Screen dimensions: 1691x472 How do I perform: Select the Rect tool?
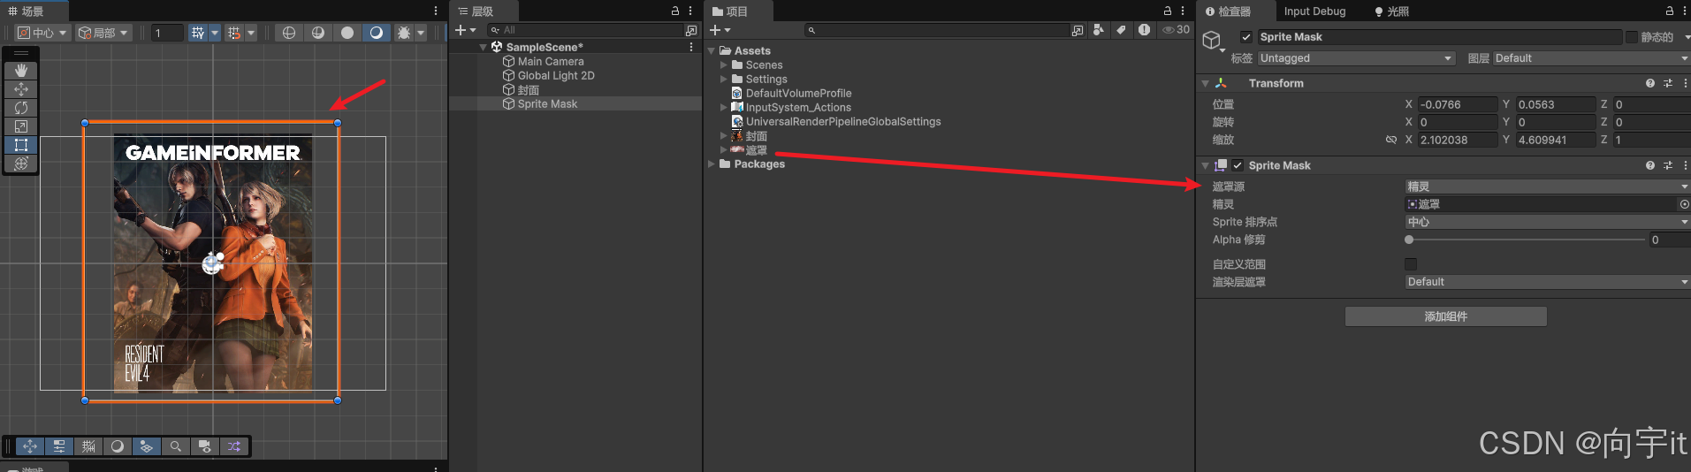[x=21, y=145]
